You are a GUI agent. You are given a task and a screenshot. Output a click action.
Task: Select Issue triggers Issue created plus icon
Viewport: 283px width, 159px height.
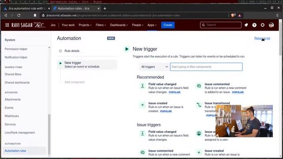click(199, 152)
